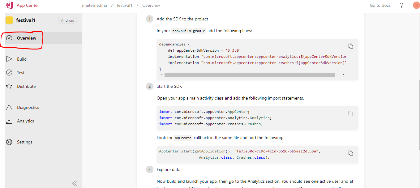Open the Overview sidebar item

pos(43,38)
